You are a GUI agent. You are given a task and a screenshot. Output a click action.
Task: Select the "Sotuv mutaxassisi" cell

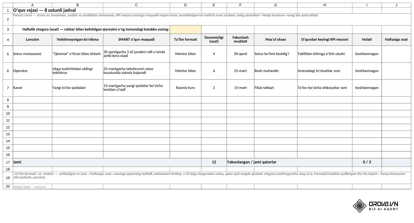tap(32, 54)
